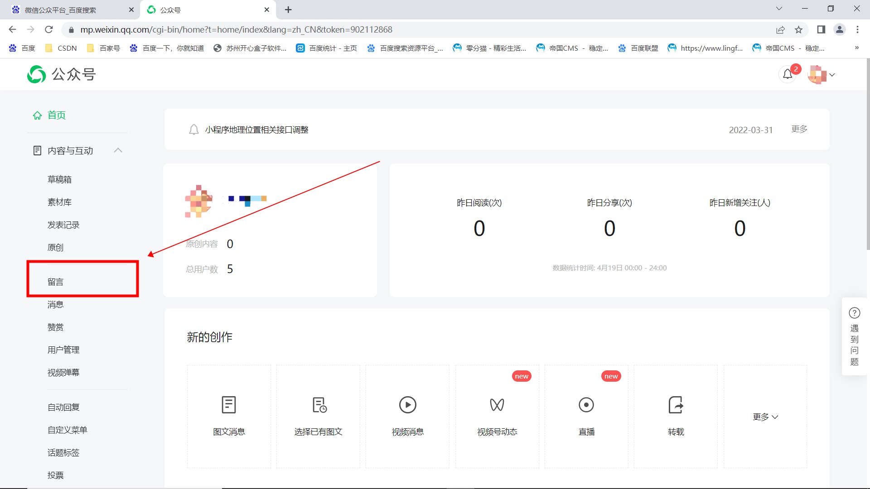
Task: Expand the account dropdown arrow next to the avatar
Action: tap(832, 75)
